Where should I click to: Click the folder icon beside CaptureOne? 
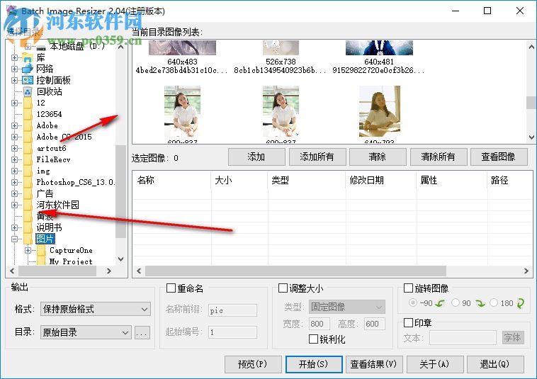point(41,250)
